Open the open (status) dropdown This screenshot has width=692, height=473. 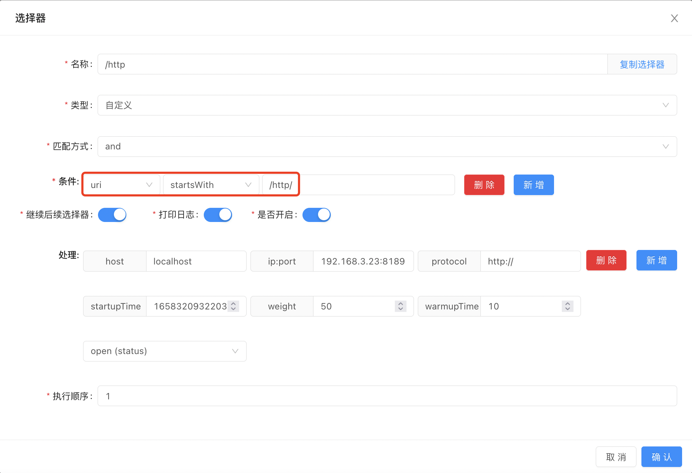coord(165,351)
